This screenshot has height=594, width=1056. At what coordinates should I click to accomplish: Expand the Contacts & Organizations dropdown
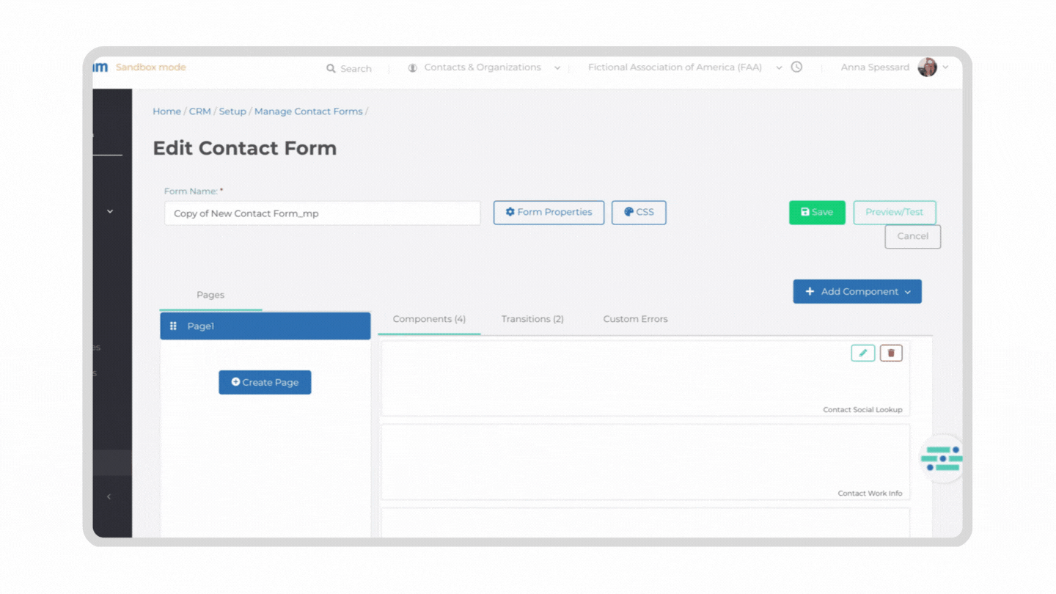[557, 68]
